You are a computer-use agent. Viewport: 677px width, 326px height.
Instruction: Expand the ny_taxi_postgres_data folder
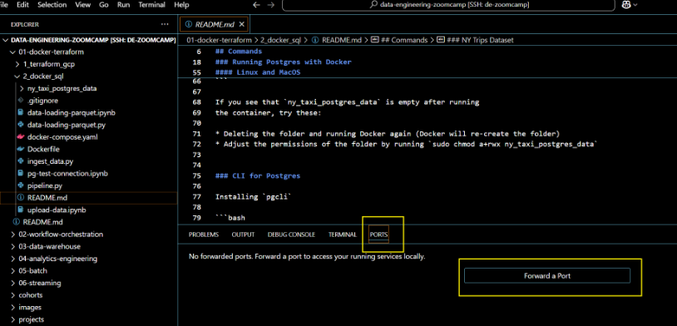(22, 88)
